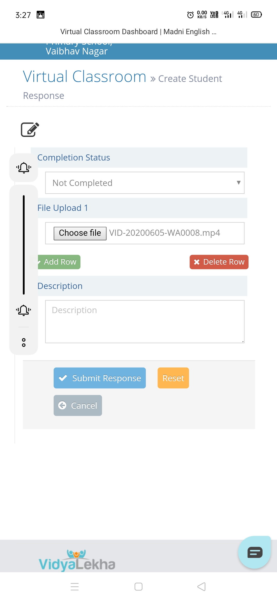Tap the Android recent apps menu icon
This screenshot has height=601, width=277.
click(75, 587)
